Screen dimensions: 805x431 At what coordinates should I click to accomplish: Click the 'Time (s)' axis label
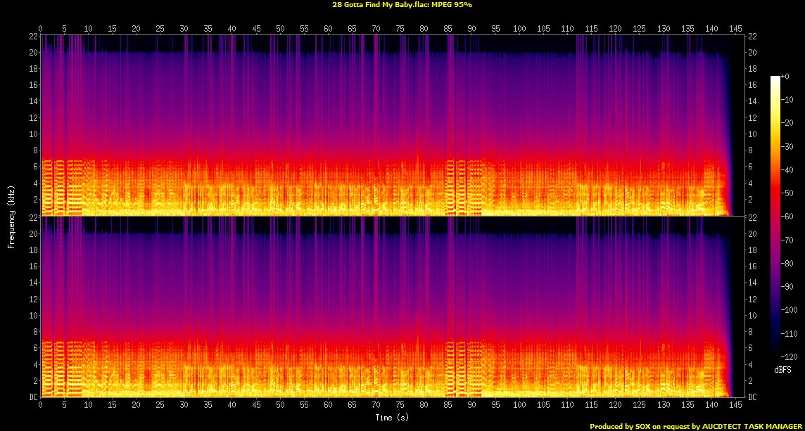click(392, 418)
